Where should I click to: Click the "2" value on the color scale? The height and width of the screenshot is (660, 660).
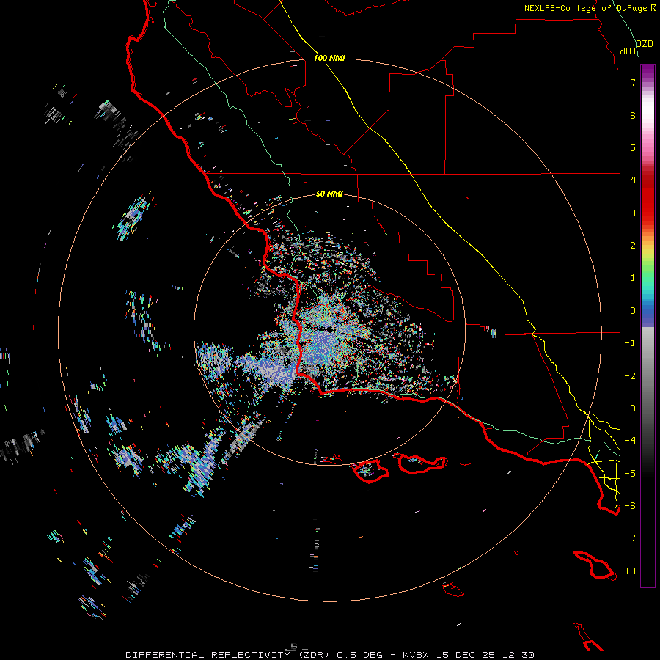point(633,246)
